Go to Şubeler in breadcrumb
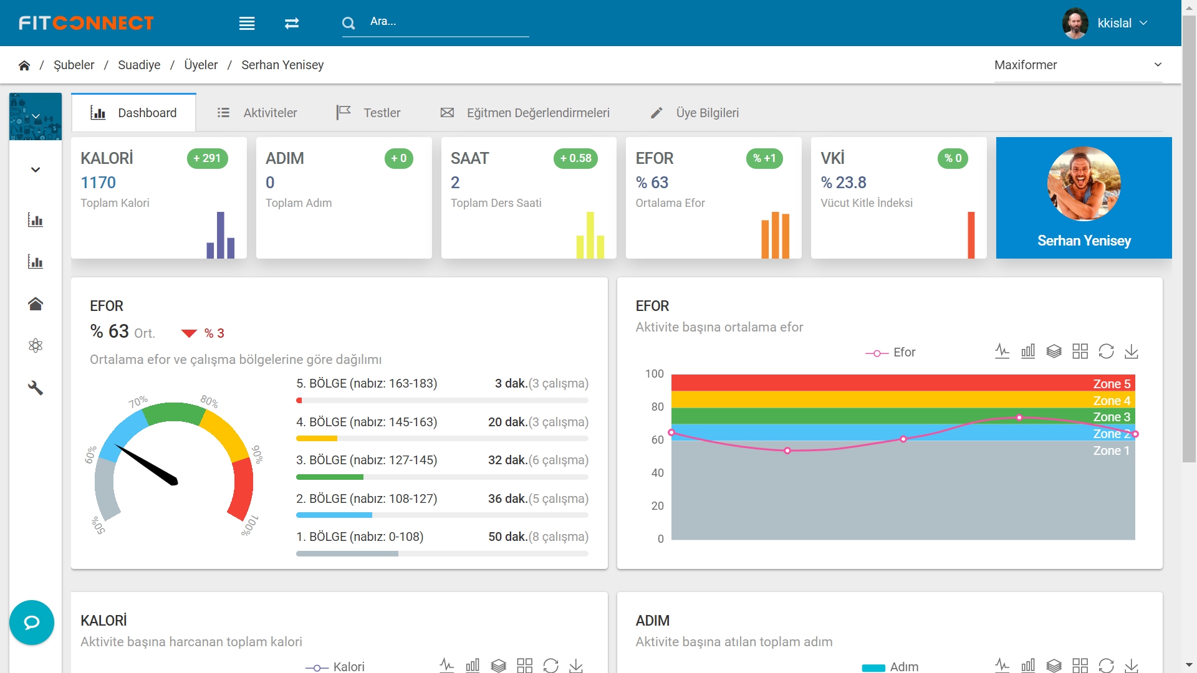Screen dimensions: 1197x673 (x=74, y=65)
